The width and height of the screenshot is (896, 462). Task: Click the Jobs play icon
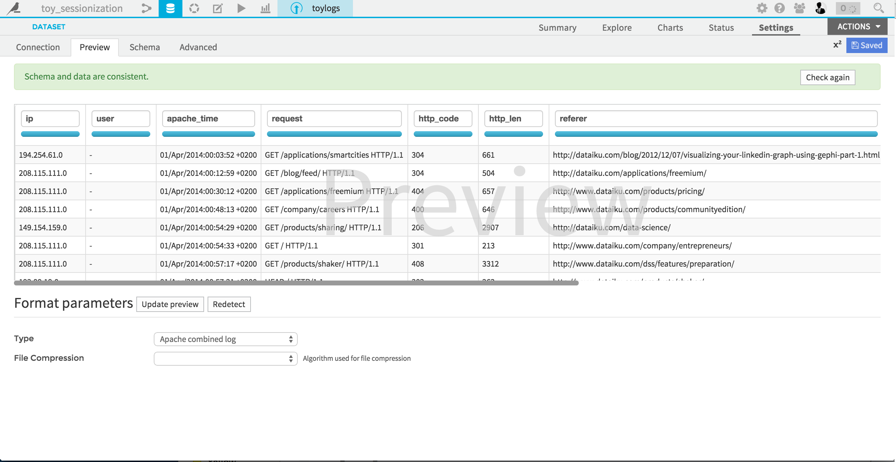241,8
